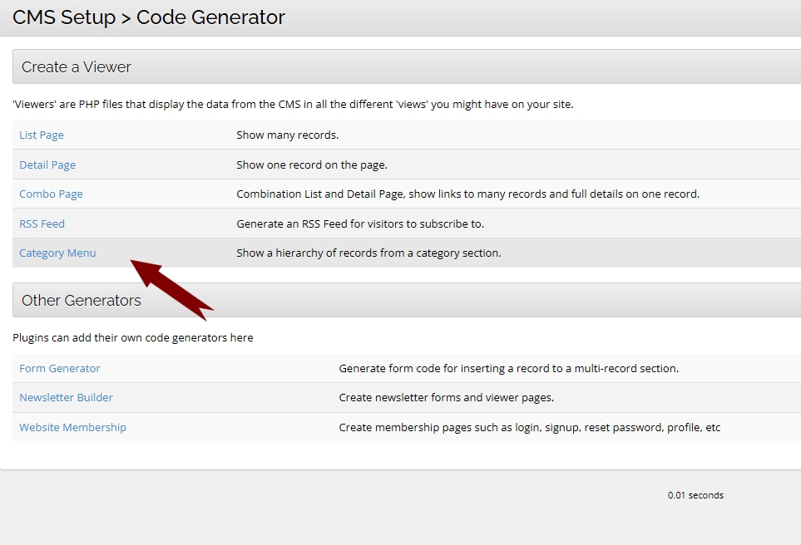This screenshot has width=801, height=545.
Task: Click the Website Membership link
Action: click(x=72, y=427)
